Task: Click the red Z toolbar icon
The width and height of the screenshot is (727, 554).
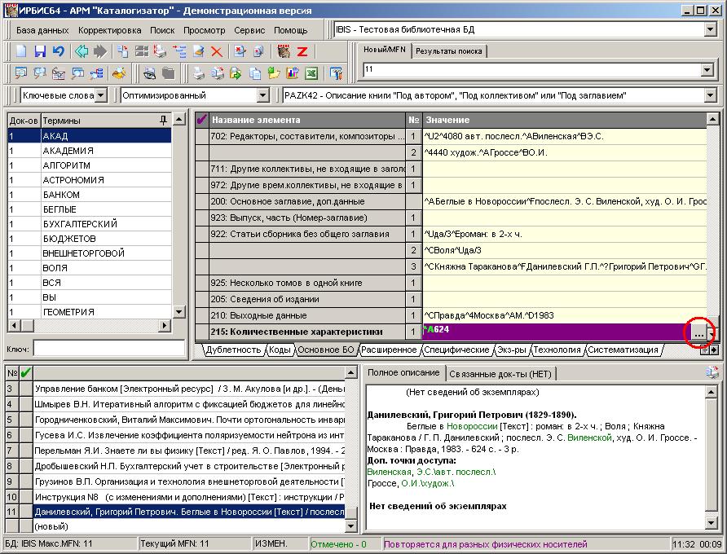Action: [x=302, y=51]
